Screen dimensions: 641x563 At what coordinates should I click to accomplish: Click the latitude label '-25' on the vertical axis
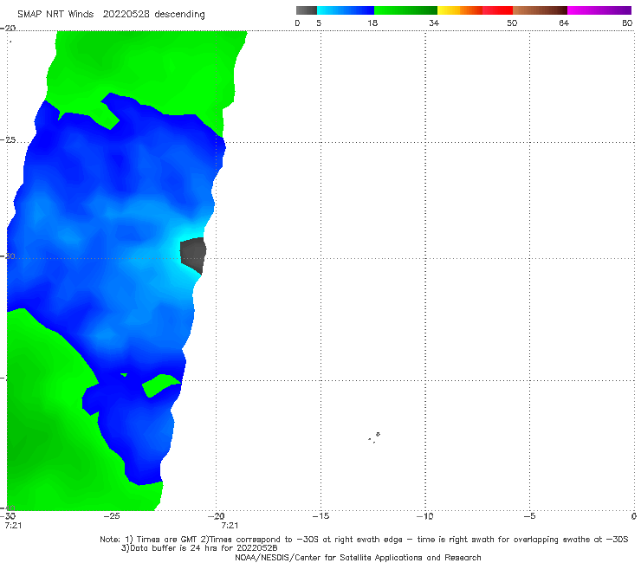[8, 140]
